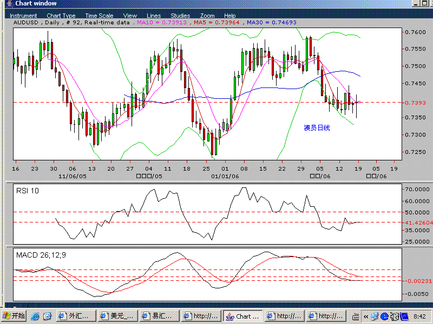
Task: Open the Time Scale menu
Action: click(x=99, y=16)
